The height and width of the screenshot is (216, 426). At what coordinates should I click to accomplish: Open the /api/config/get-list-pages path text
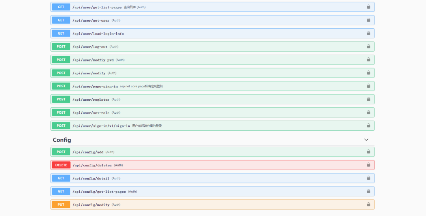pyautogui.click(x=99, y=192)
